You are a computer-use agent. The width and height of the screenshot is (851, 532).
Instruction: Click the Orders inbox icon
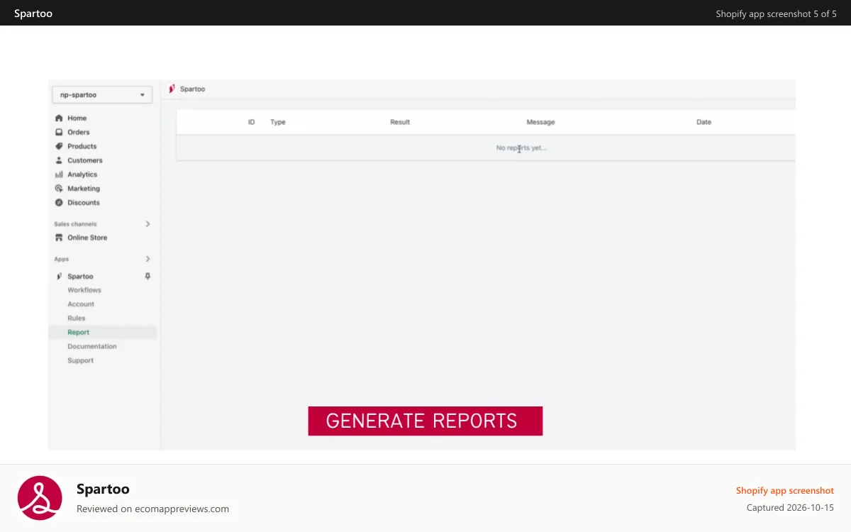[59, 132]
